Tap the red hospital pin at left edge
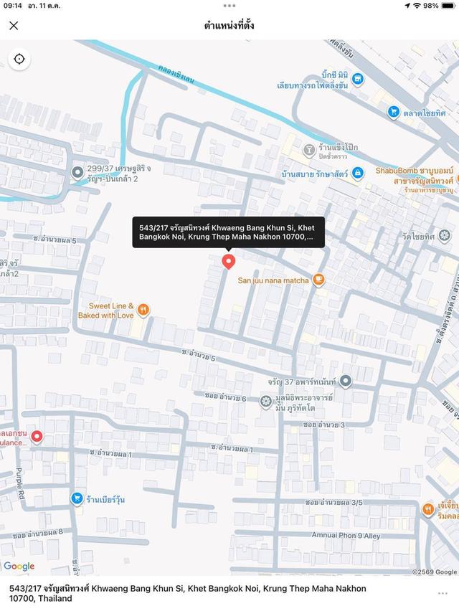The height and width of the screenshot is (611, 459). [37, 437]
